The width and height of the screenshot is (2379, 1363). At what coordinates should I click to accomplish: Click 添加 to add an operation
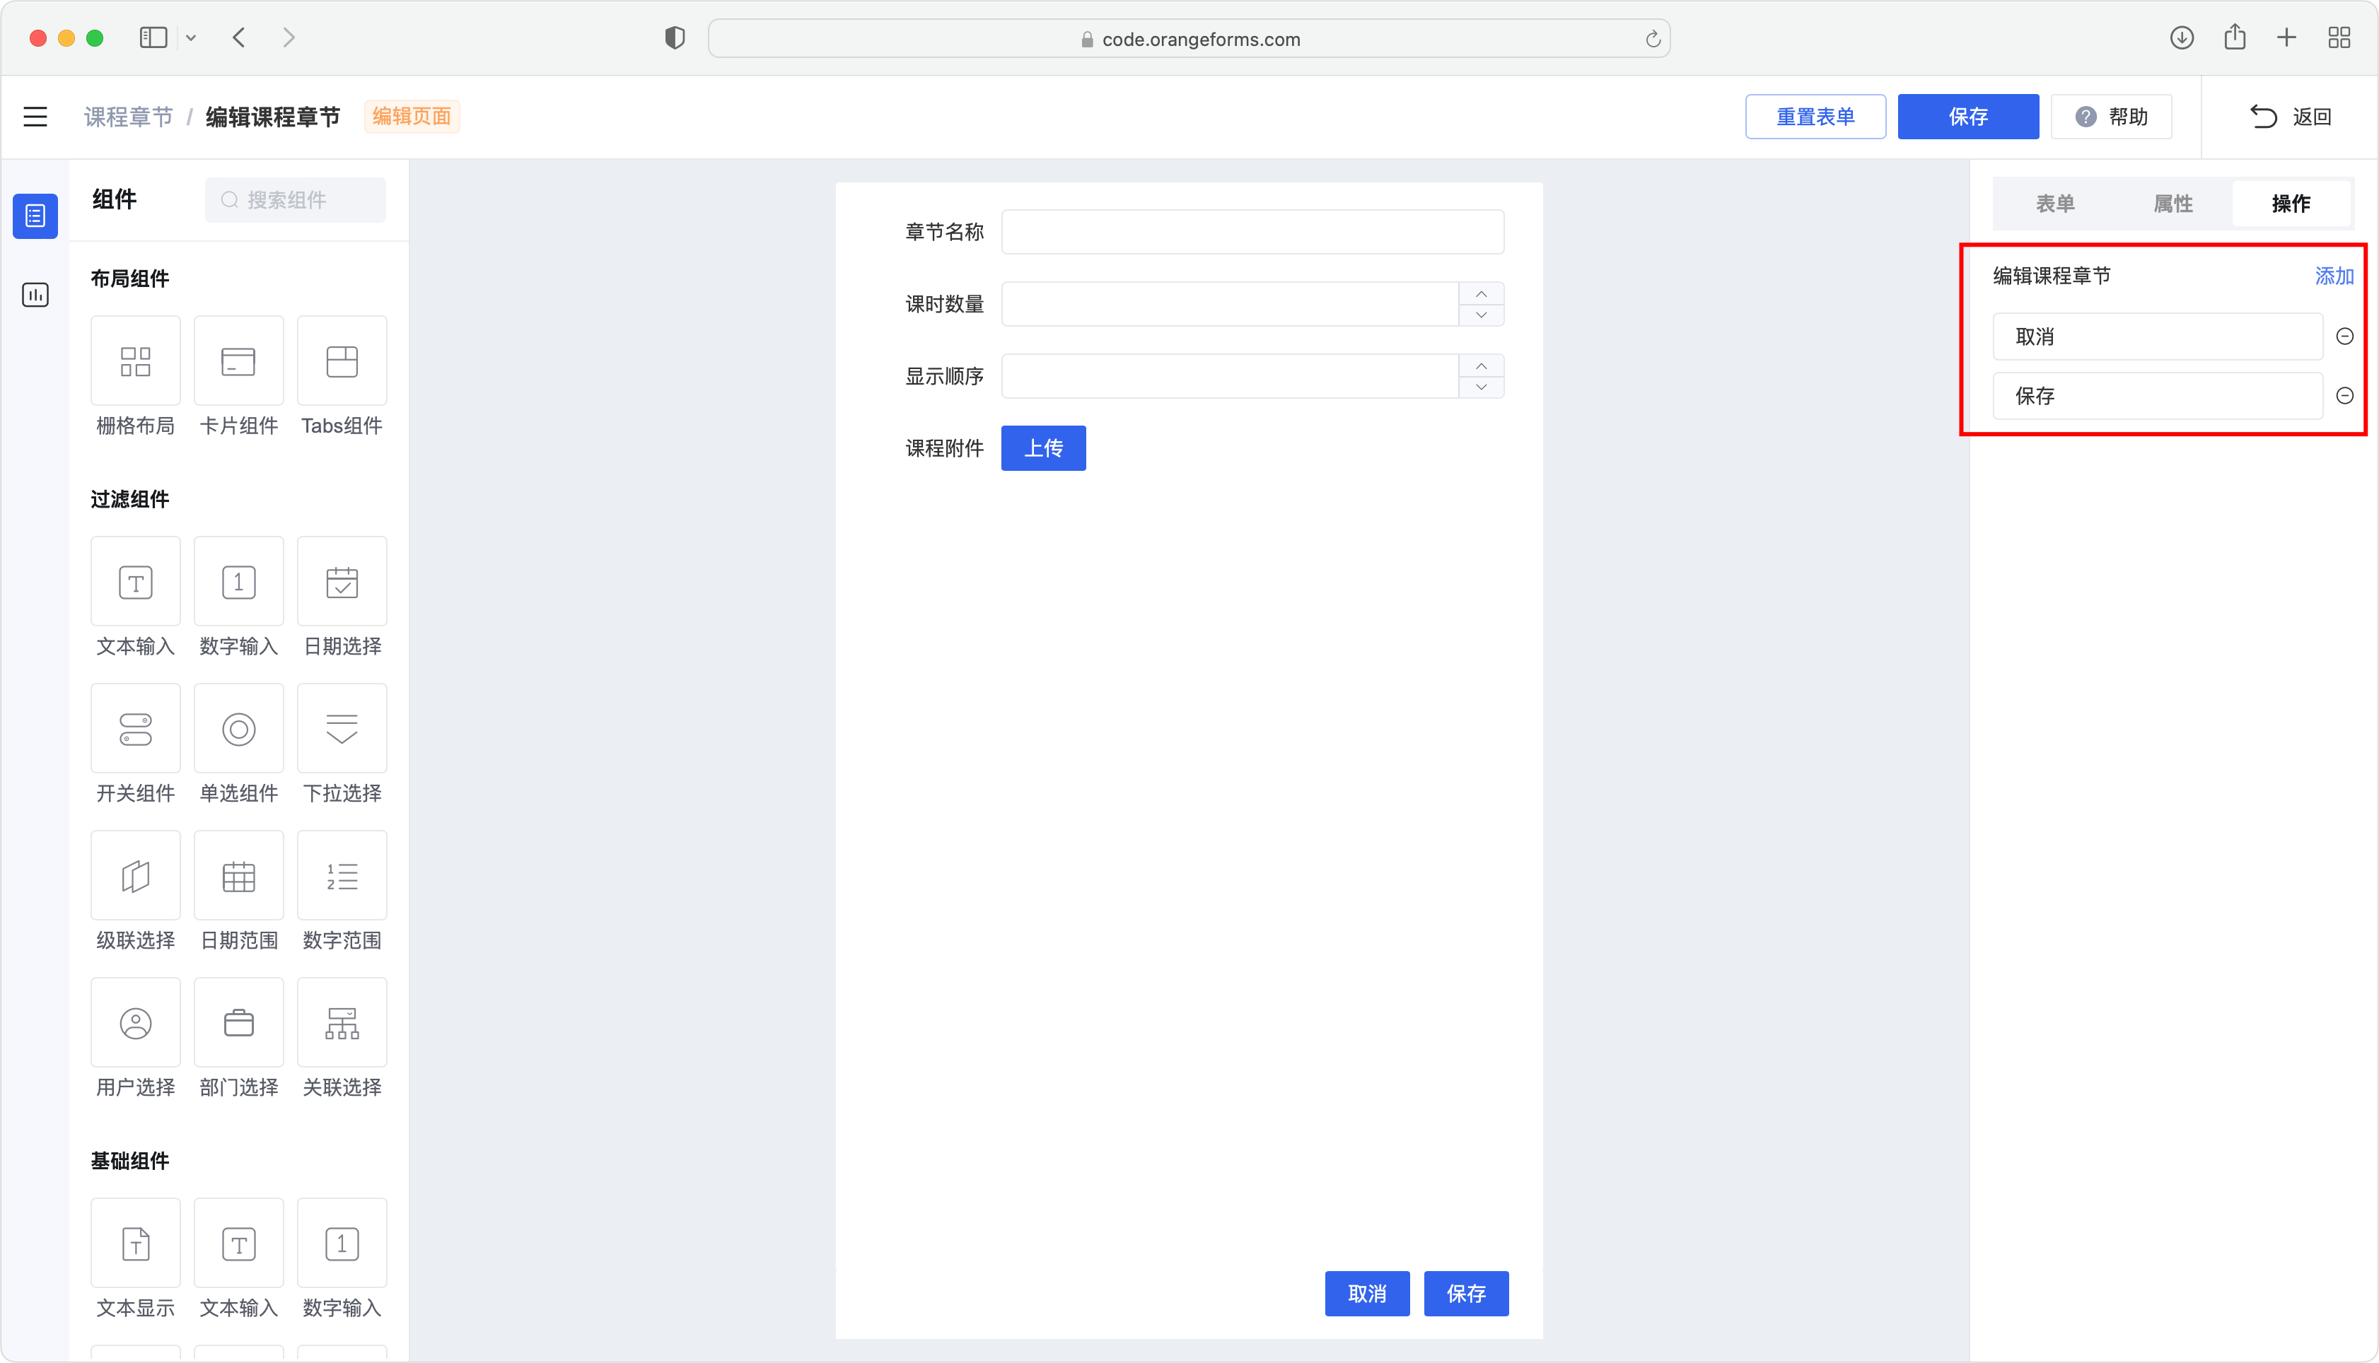coord(2334,275)
